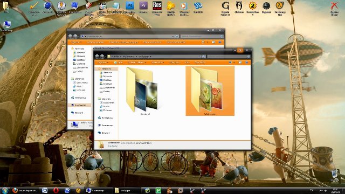Open the view options dropdown arrow in wallpaper window
Viewport: 345px width, 194px height.
point(234,63)
